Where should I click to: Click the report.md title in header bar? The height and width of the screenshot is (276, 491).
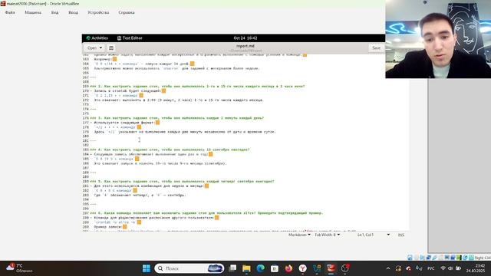click(x=245, y=46)
